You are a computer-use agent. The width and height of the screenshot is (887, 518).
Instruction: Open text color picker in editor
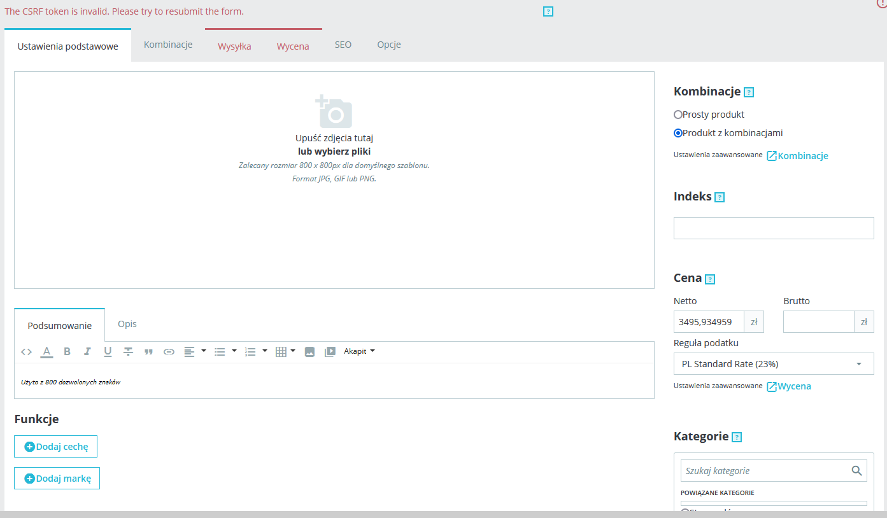pos(46,351)
